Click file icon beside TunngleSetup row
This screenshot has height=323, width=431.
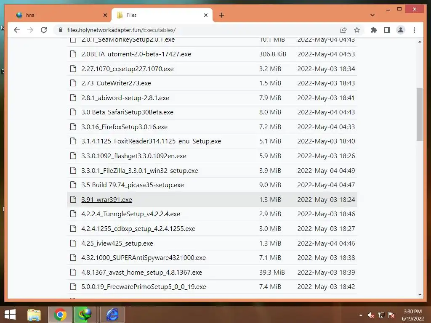click(73, 214)
